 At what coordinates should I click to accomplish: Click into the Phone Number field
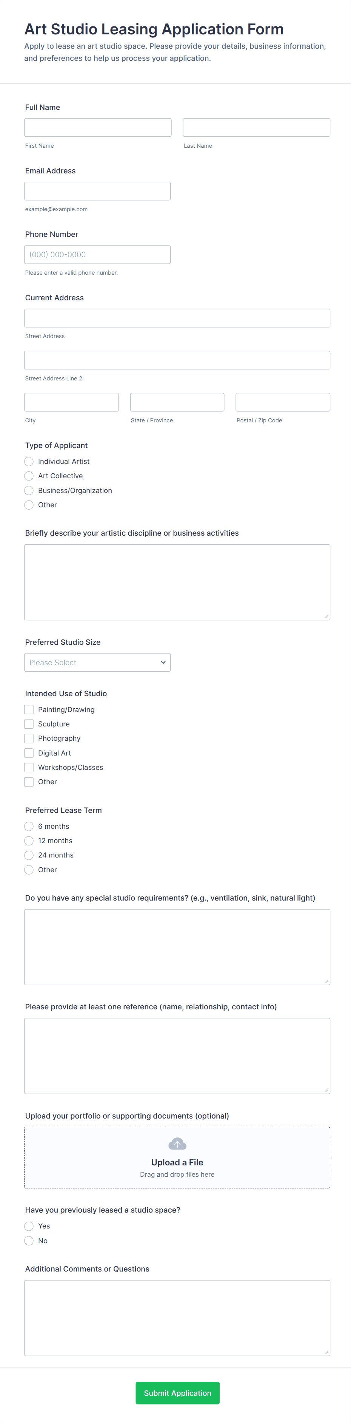97,255
